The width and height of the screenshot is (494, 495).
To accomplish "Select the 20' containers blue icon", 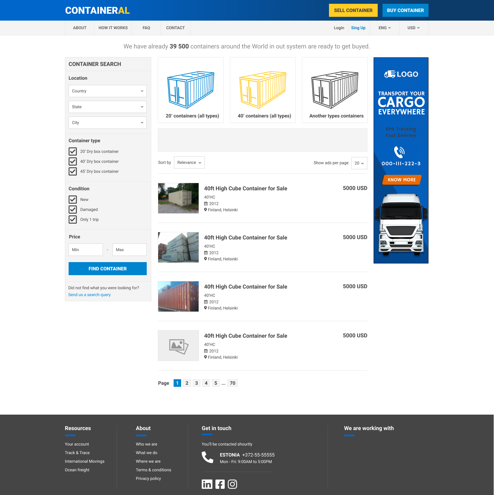I will click(x=190, y=89).
